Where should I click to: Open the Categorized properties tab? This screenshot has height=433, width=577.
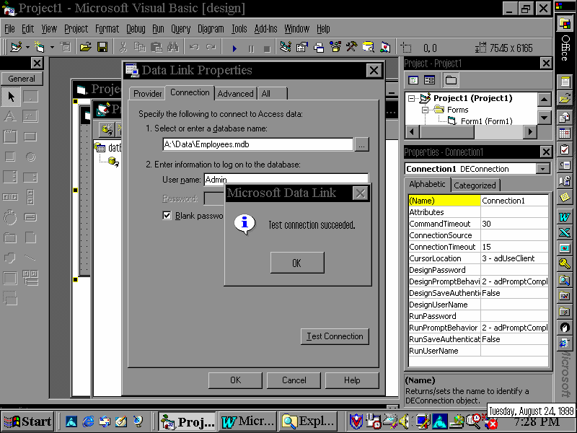click(475, 185)
